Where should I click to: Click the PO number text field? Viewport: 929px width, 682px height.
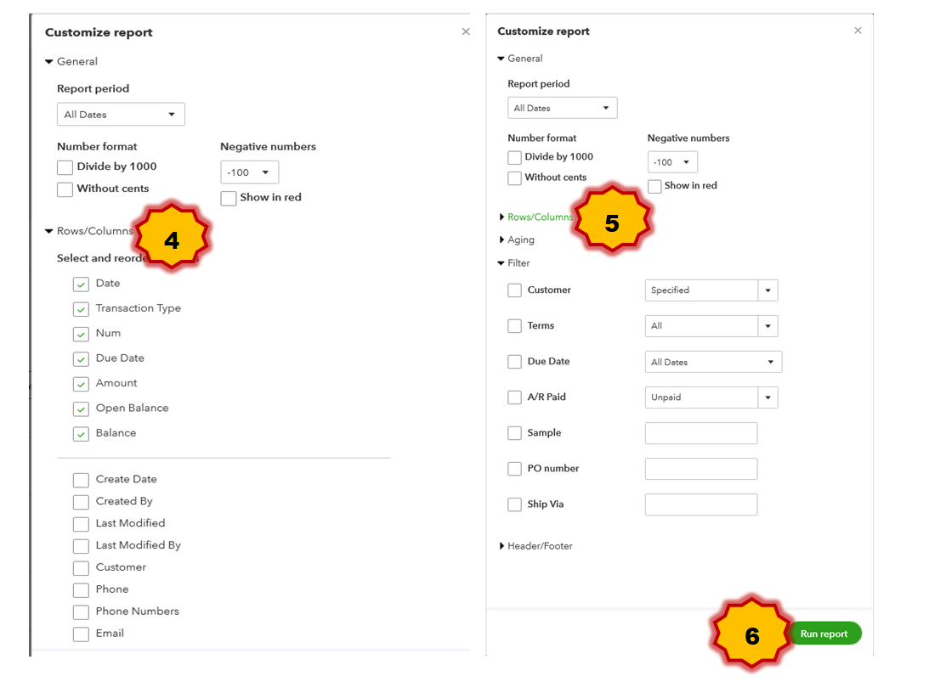point(701,469)
